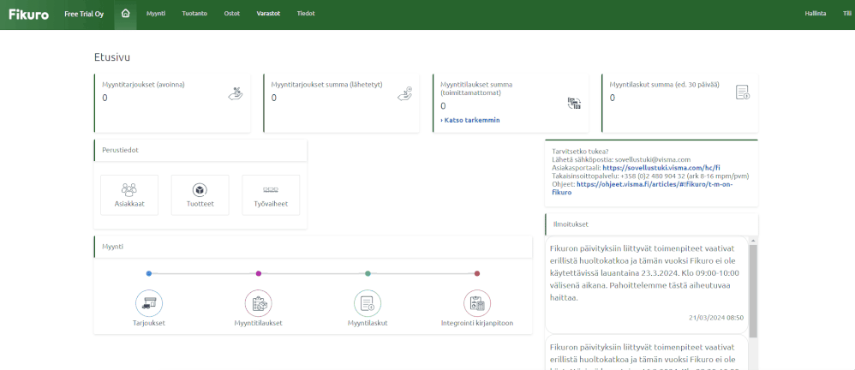
Task: Click the Tuotteet label
Action: click(200, 205)
